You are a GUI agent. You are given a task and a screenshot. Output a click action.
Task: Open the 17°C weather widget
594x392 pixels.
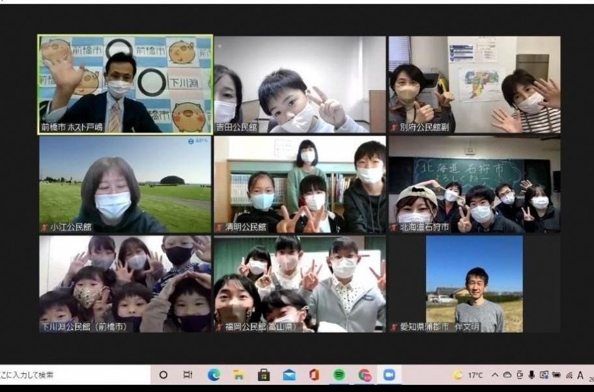(x=468, y=375)
